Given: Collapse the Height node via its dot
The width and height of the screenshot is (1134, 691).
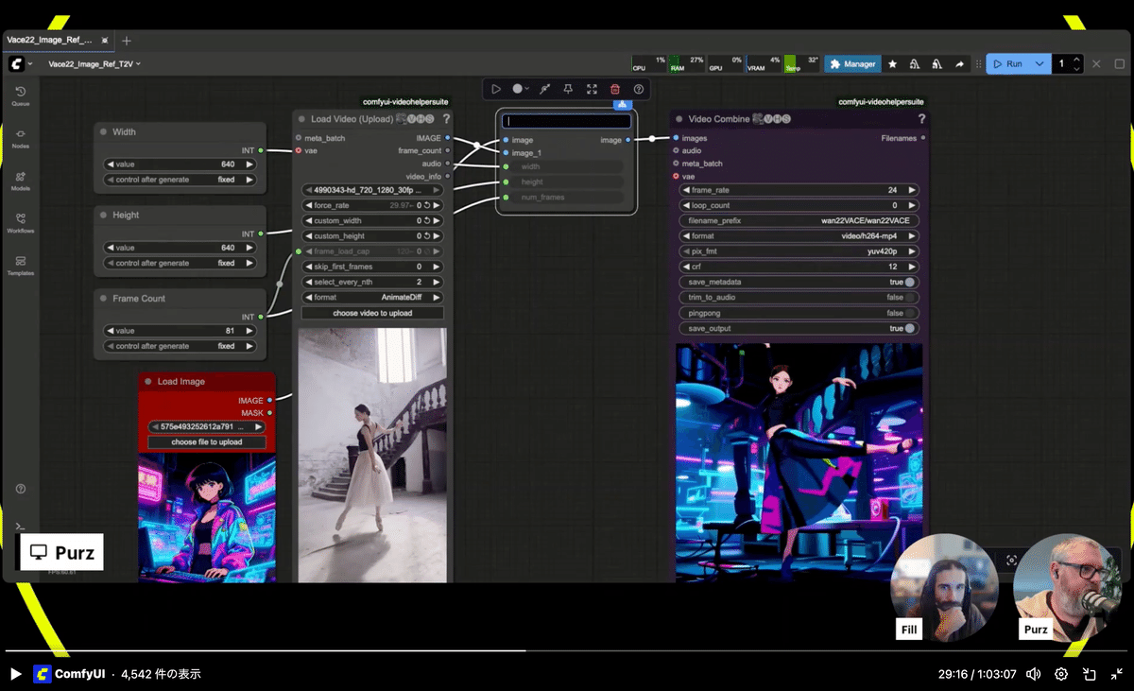Looking at the screenshot, I should point(103,216).
